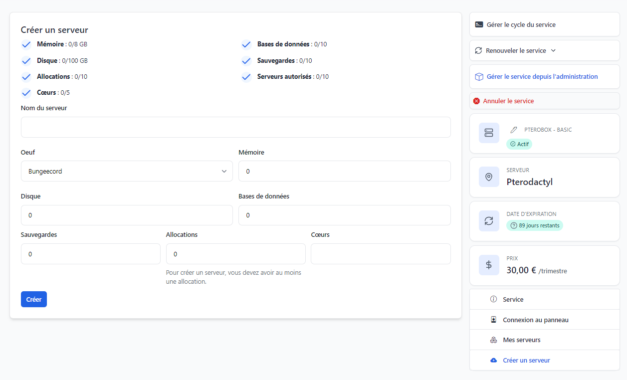The height and width of the screenshot is (380, 627).
Task: Expand the Renouveler le service dropdown
Action: (516, 51)
